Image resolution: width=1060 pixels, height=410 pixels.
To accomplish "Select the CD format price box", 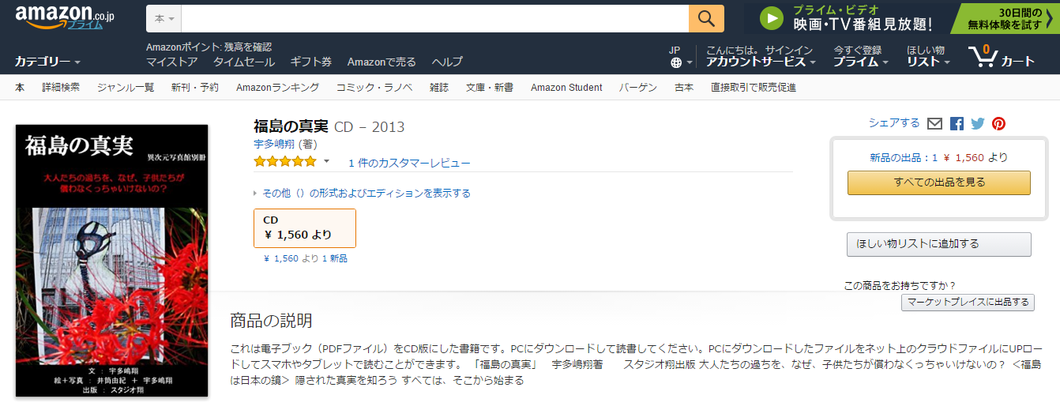I will (x=304, y=228).
